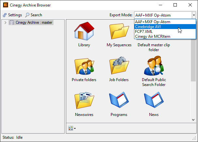Click the Library label text
The image size is (198, 142).
84,45
